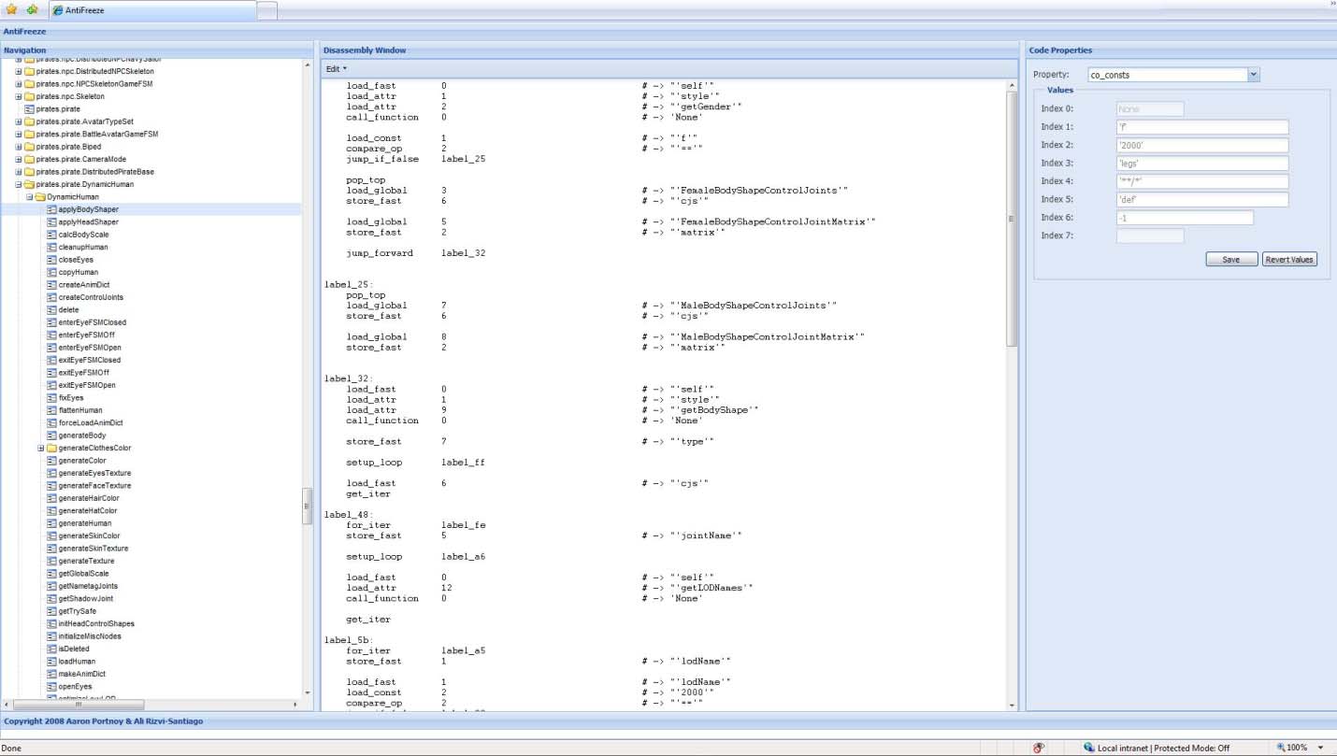The height and width of the screenshot is (756, 1337).
Task: Click the Index 3 'legs' input field
Action: click(1201, 164)
